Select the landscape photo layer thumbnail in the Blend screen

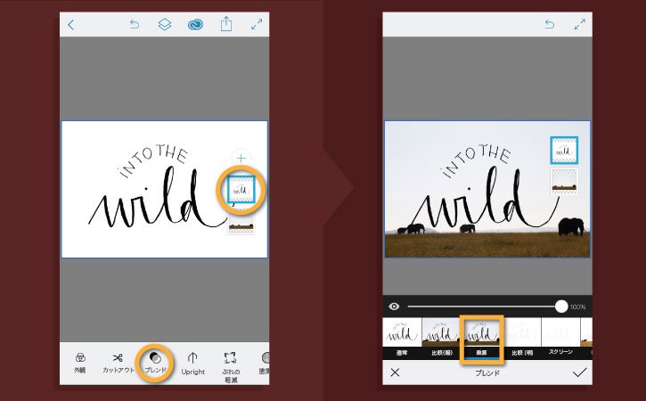[564, 181]
